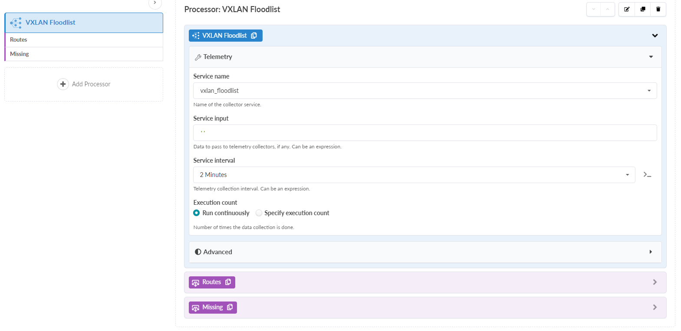
Task: Expand the Routes output panel chevron
Action: [x=655, y=282]
